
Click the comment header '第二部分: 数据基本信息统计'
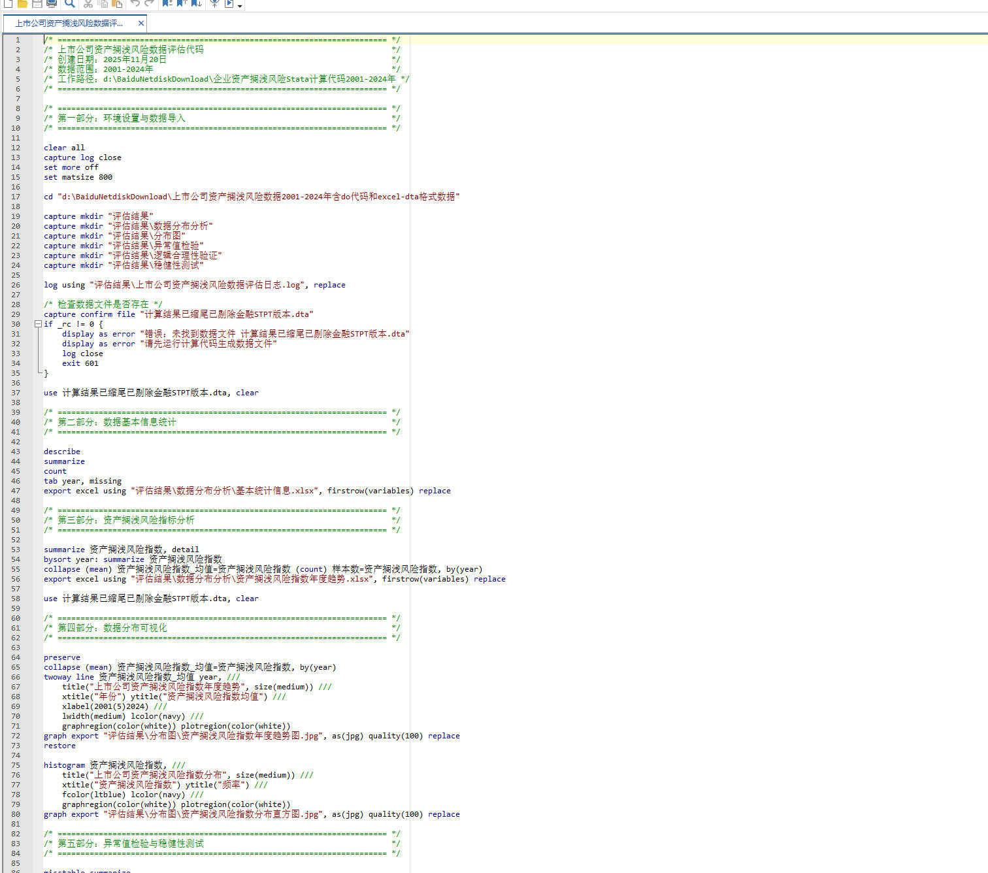[x=117, y=422]
